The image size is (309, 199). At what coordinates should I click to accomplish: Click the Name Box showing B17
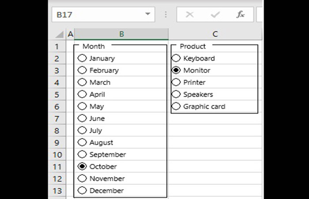tap(97, 15)
